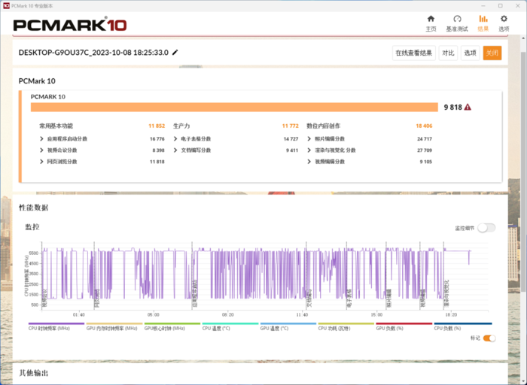Maximize the PCMark 10 window
Image resolution: width=527 pixels, height=385 pixels.
click(x=500, y=6)
